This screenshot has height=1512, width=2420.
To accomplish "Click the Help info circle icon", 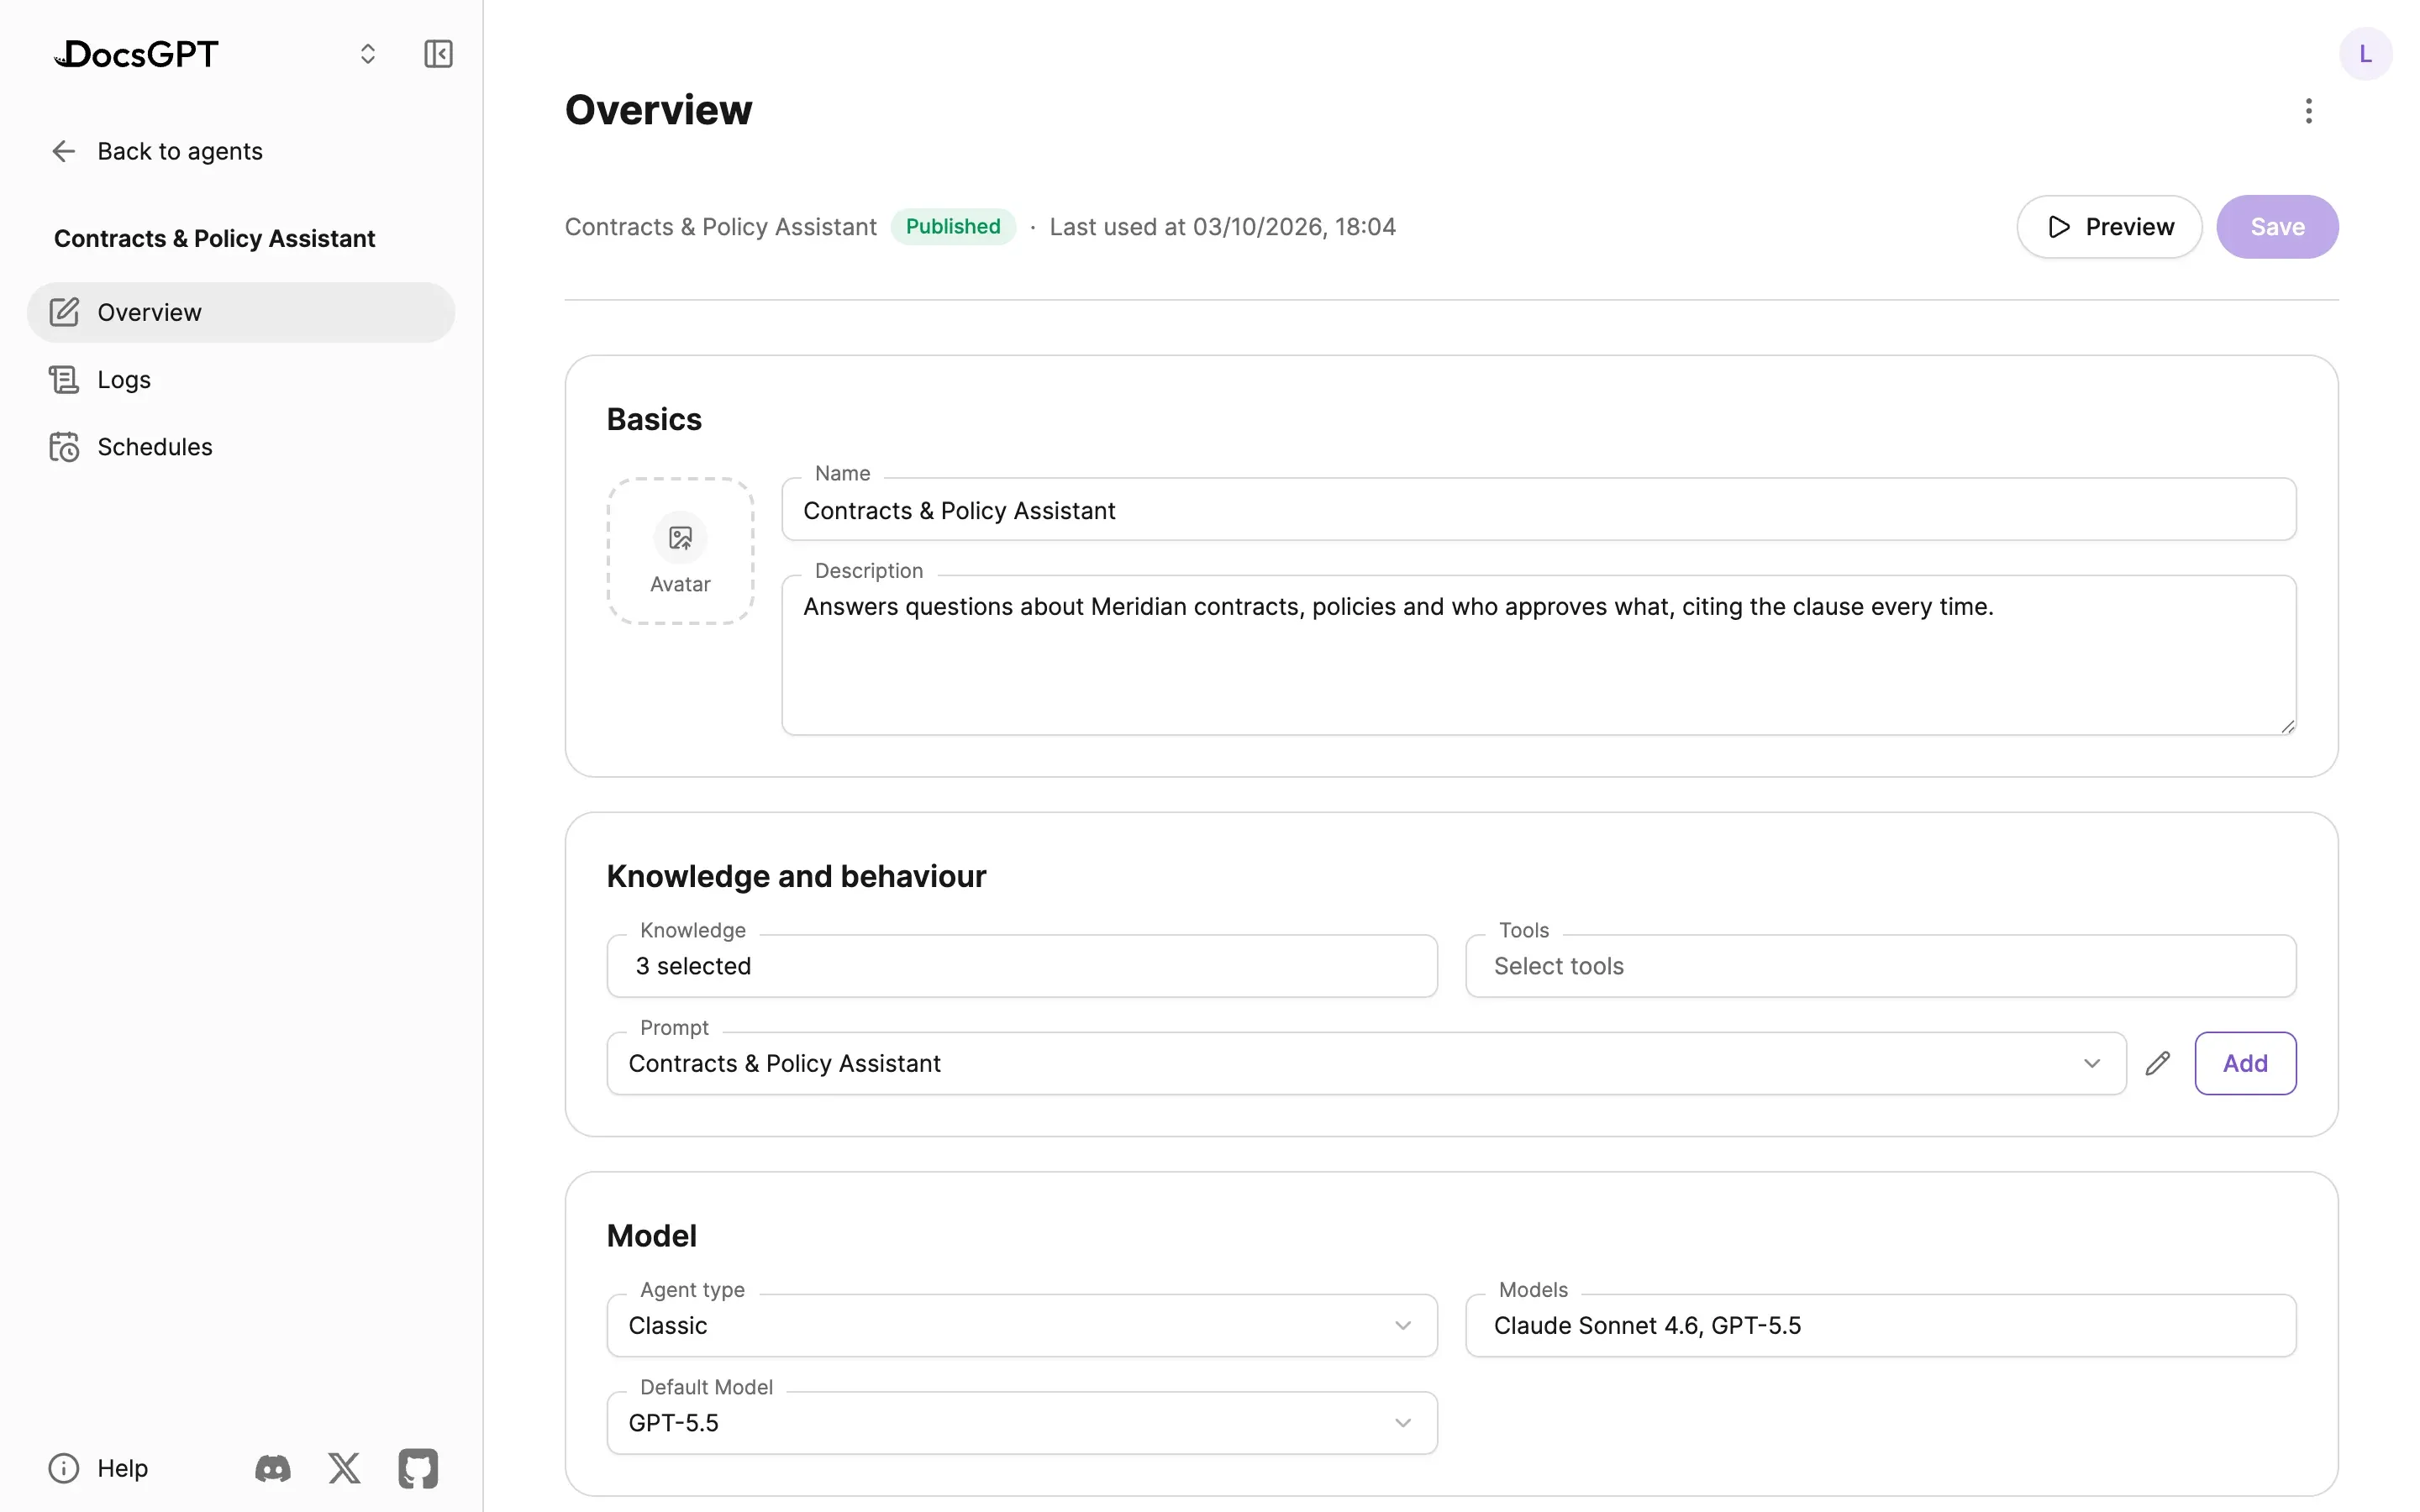I will click(64, 1468).
